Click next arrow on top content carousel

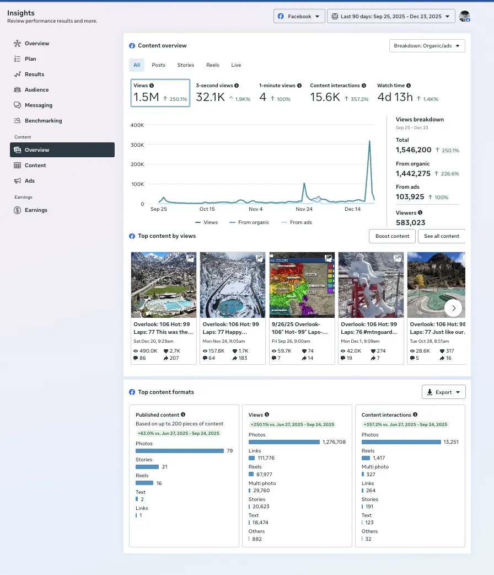click(453, 308)
